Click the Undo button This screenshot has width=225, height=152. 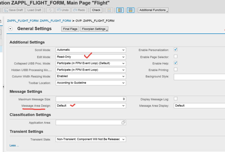click(62, 10)
